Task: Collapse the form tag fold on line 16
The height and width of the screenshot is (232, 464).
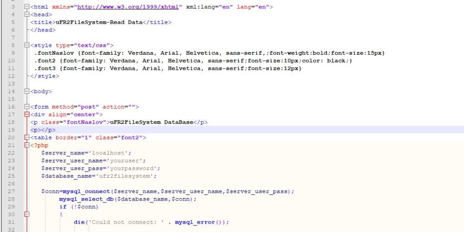Action: [x=27, y=107]
